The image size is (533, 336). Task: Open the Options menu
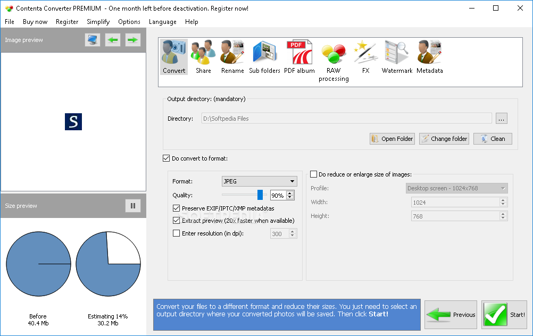[129, 22]
